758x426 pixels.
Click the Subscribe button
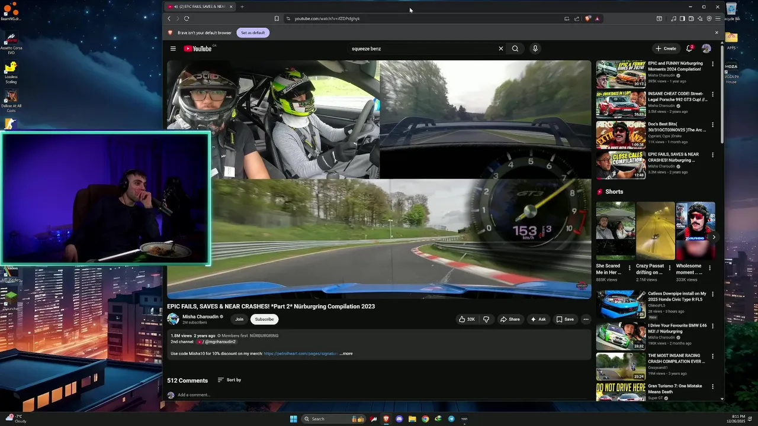264,319
